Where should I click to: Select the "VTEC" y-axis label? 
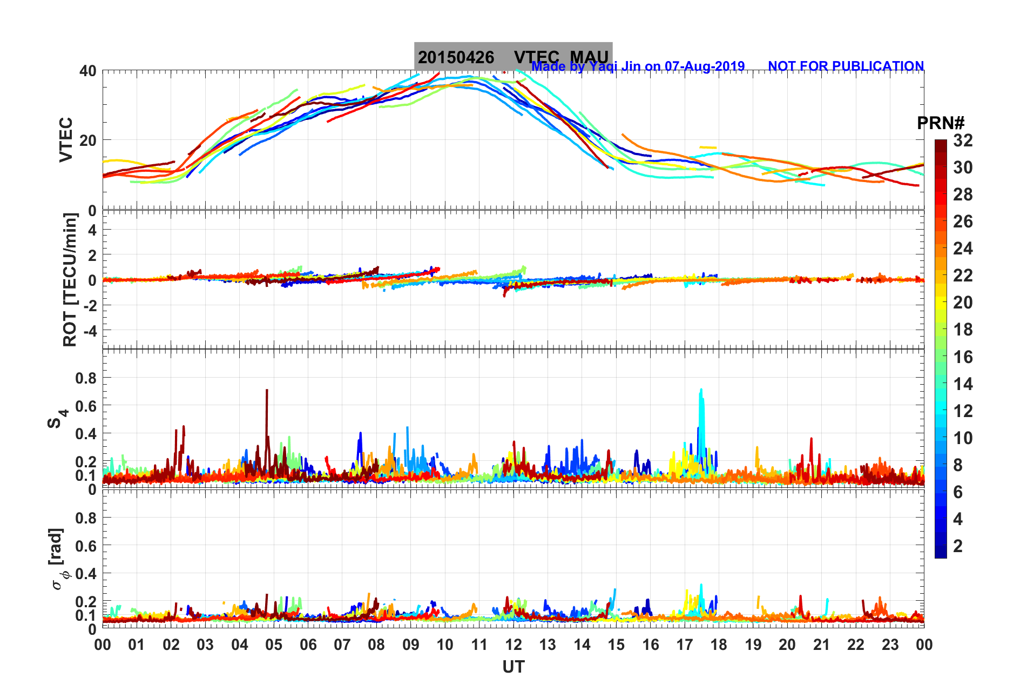(x=65, y=140)
